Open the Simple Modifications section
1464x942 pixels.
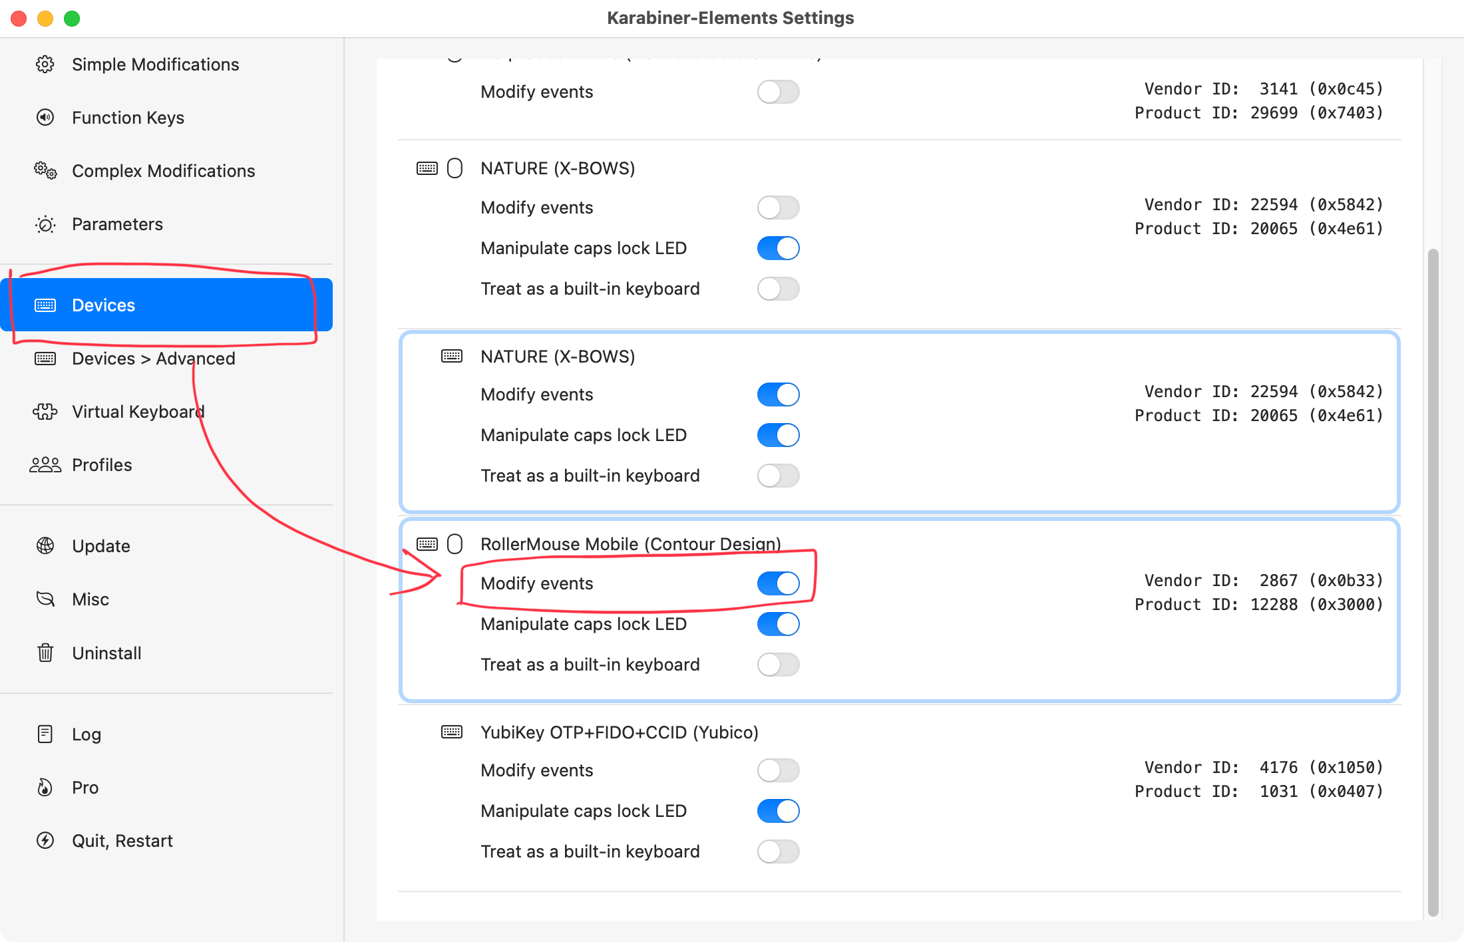[x=166, y=65]
